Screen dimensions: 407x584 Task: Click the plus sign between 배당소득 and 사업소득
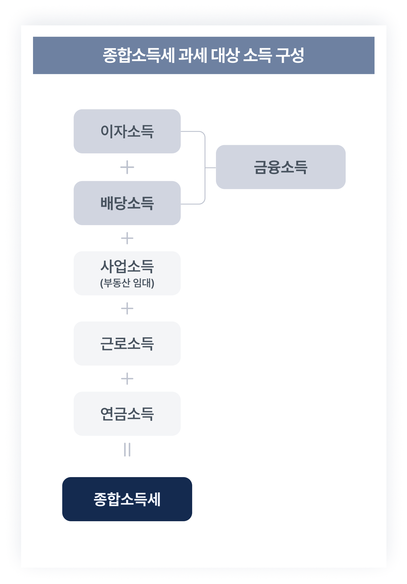tap(127, 238)
